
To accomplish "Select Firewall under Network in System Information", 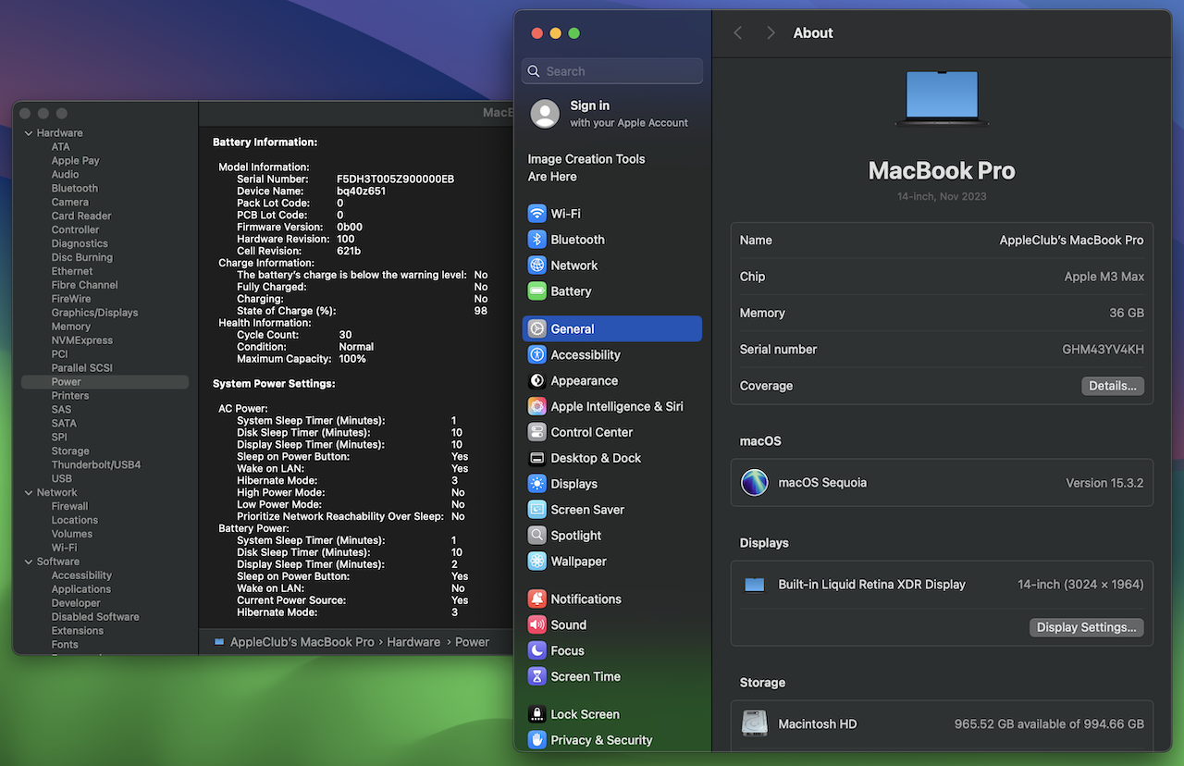I will [x=69, y=507].
